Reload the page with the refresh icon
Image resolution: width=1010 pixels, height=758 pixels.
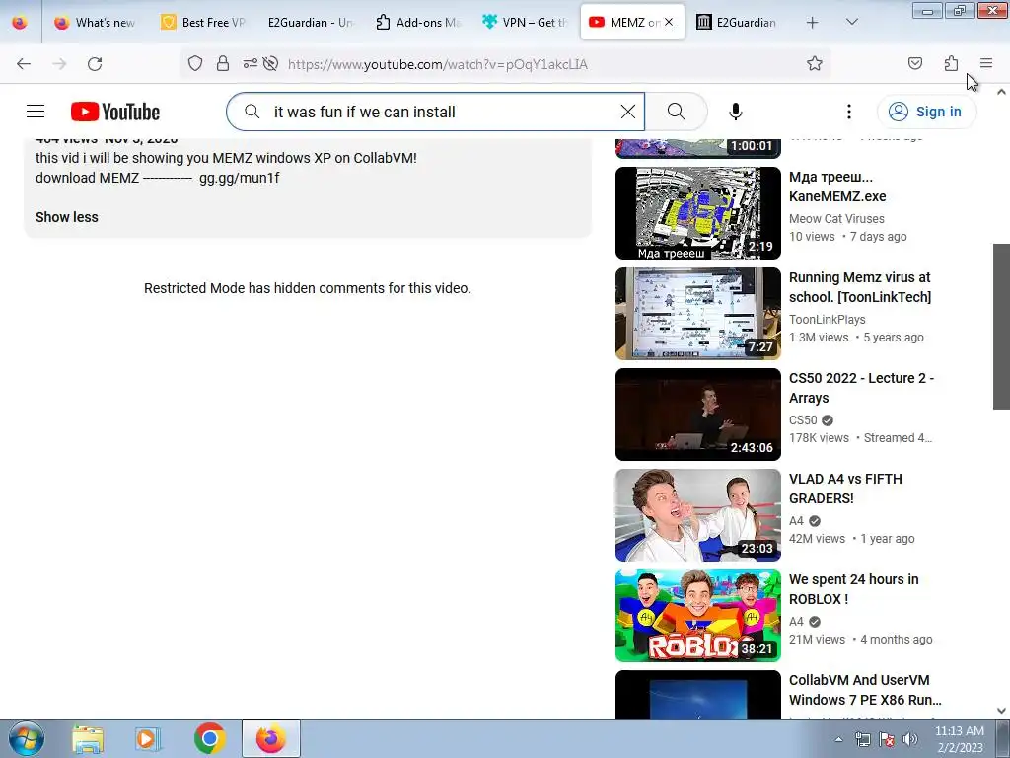(95, 64)
